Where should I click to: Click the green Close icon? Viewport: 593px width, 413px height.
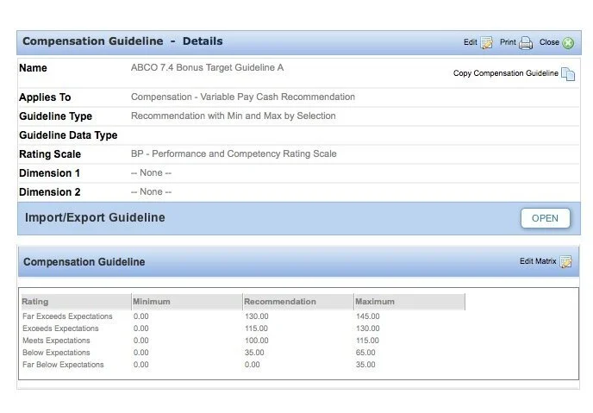[x=568, y=43]
